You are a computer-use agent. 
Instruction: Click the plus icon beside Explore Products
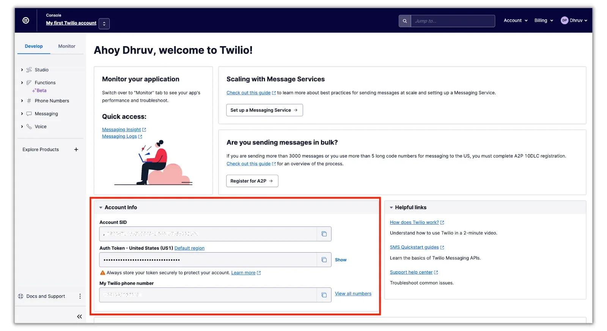pyautogui.click(x=76, y=150)
